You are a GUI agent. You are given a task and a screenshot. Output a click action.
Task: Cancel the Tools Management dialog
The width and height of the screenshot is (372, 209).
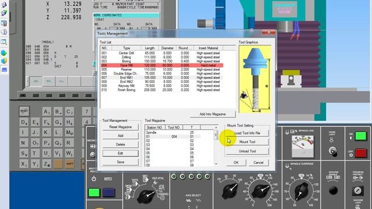(258, 163)
